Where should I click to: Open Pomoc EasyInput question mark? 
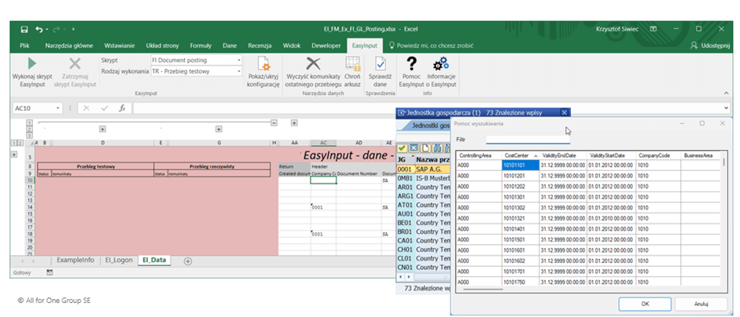(x=412, y=64)
